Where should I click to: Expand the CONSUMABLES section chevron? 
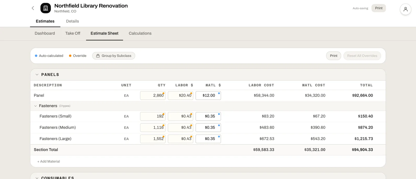coord(37,178)
